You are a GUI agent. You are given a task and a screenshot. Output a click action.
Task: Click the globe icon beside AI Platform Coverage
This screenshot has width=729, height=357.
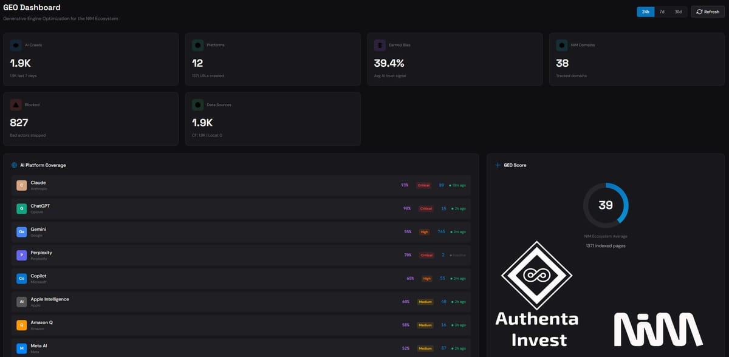coord(14,165)
